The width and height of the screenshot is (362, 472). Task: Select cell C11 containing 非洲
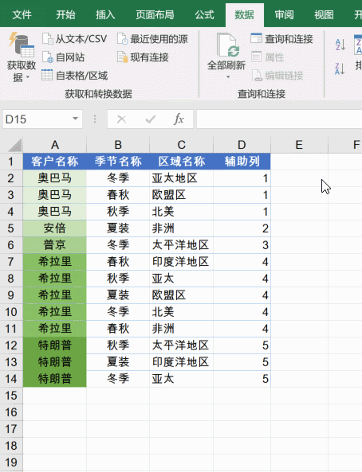pyautogui.click(x=181, y=329)
